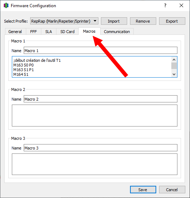Close the Firmware Configuration dialog

pos(181,5)
